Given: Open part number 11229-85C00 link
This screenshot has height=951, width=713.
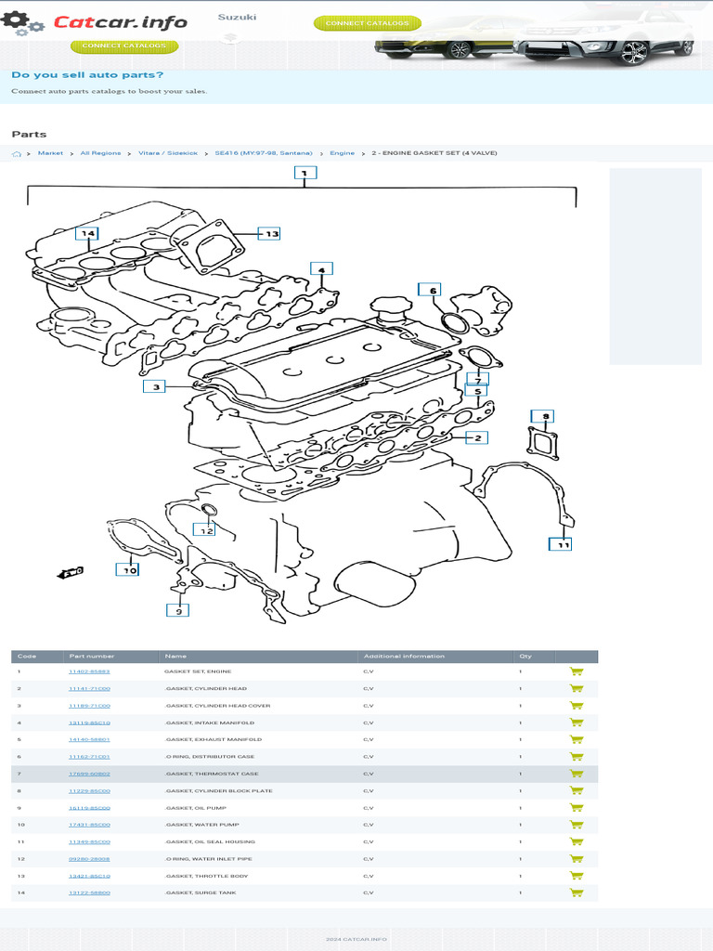Looking at the screenshot, I should (89, 791).
